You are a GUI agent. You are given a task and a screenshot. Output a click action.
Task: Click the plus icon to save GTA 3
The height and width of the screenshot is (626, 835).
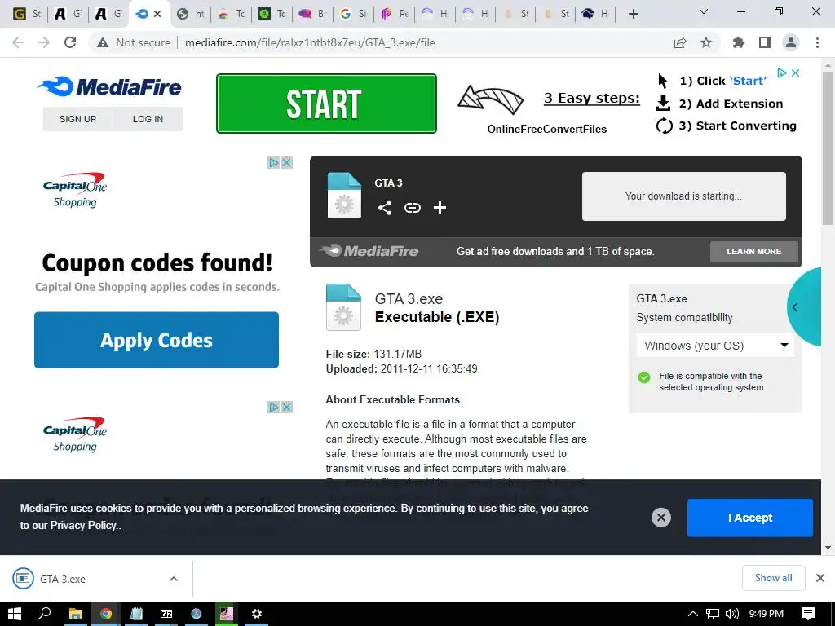coord(440,208)
